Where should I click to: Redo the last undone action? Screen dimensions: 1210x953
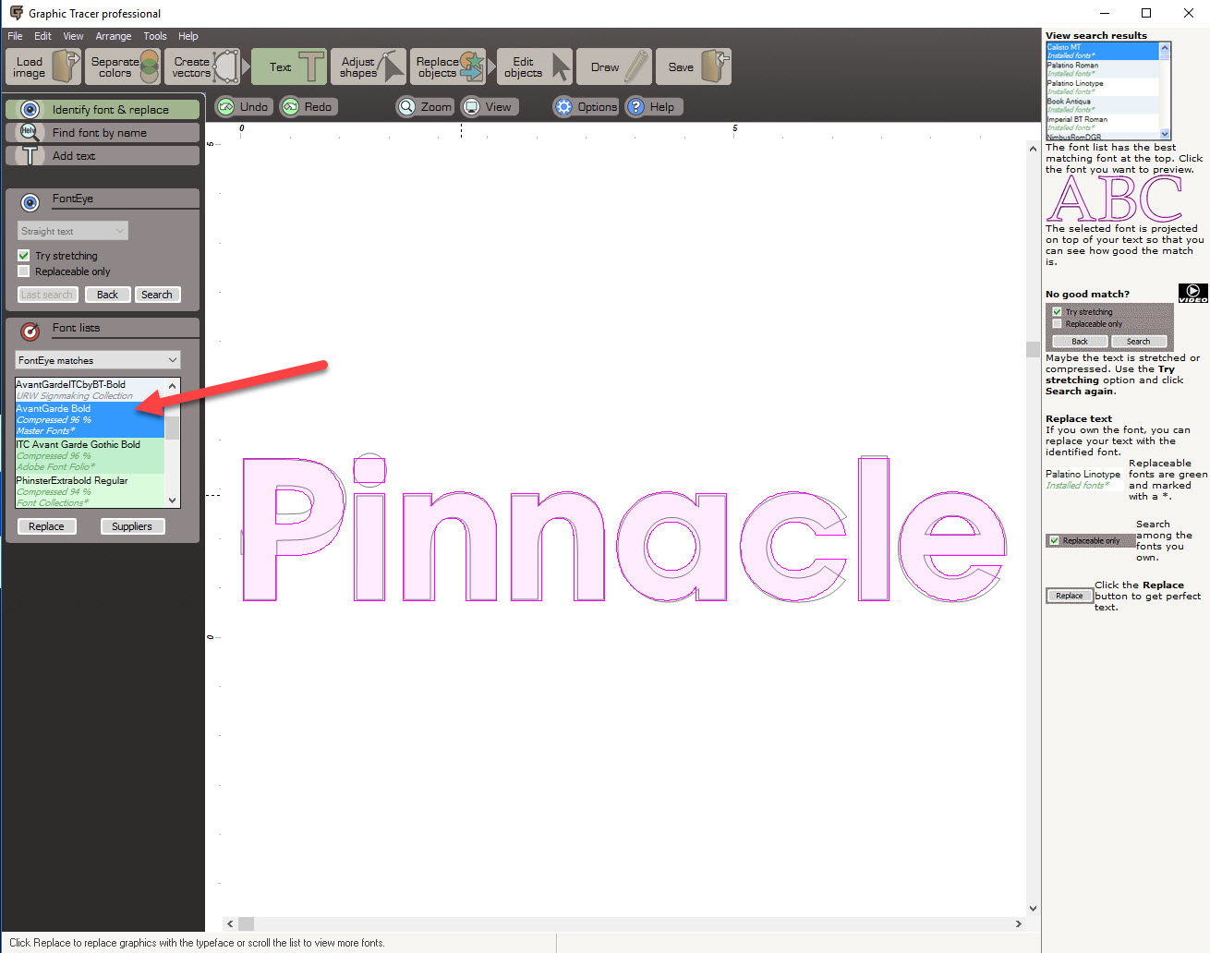tap(309, 107)
